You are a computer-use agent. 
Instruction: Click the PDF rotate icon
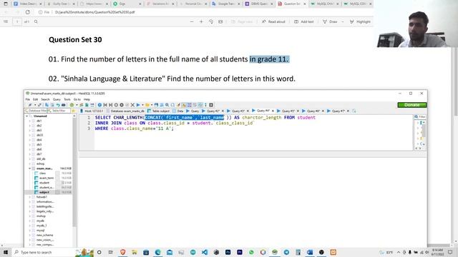(211, 21)
